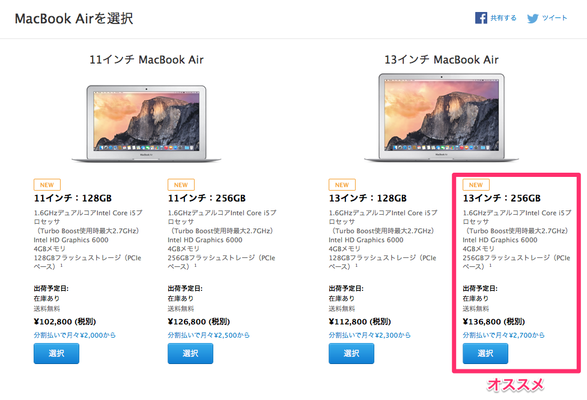
Task: Click the 13インチ：256GB heading
Action: [502, 198]
